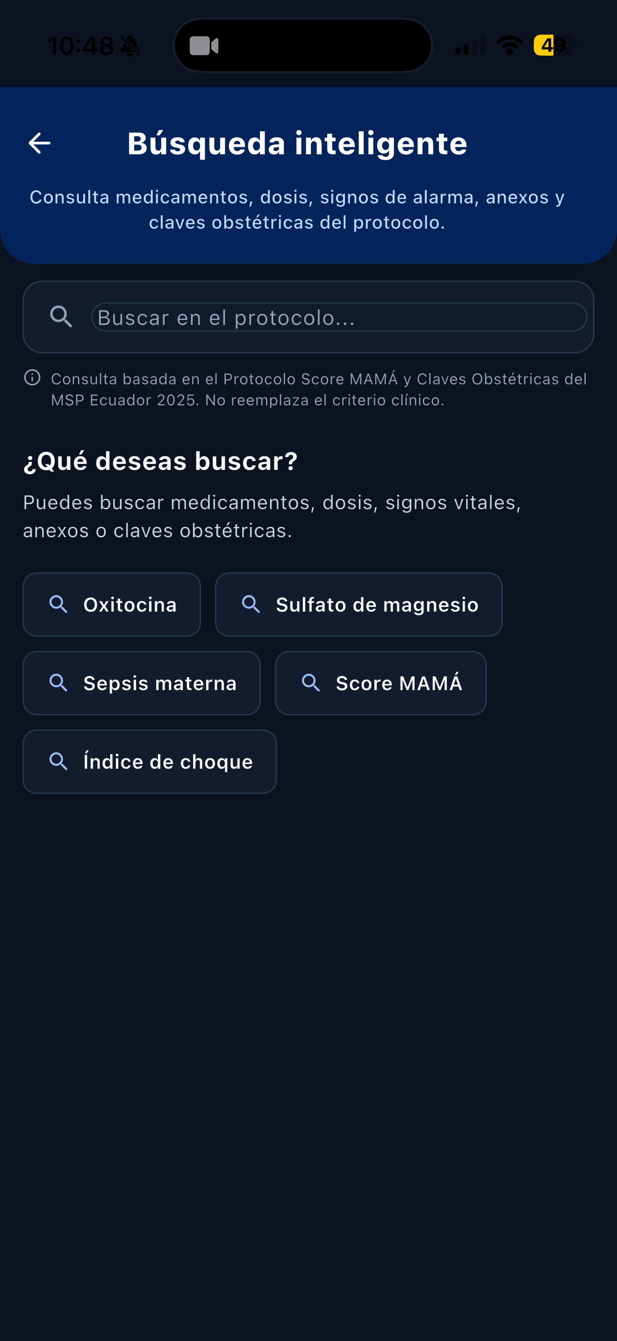Tap the Búsqueda inteligente title

[297, 143]
